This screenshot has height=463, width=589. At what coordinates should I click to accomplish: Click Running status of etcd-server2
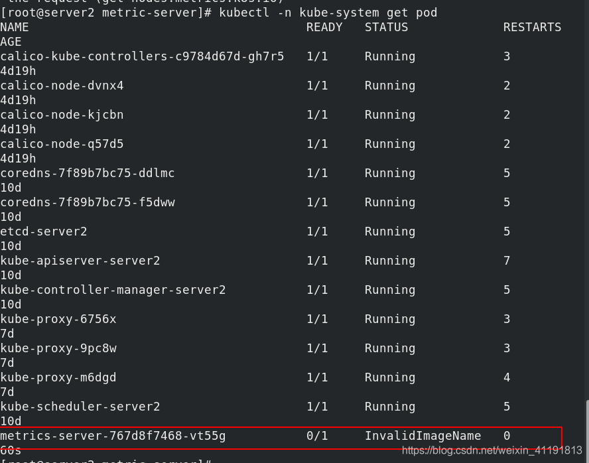coord(390,232)
